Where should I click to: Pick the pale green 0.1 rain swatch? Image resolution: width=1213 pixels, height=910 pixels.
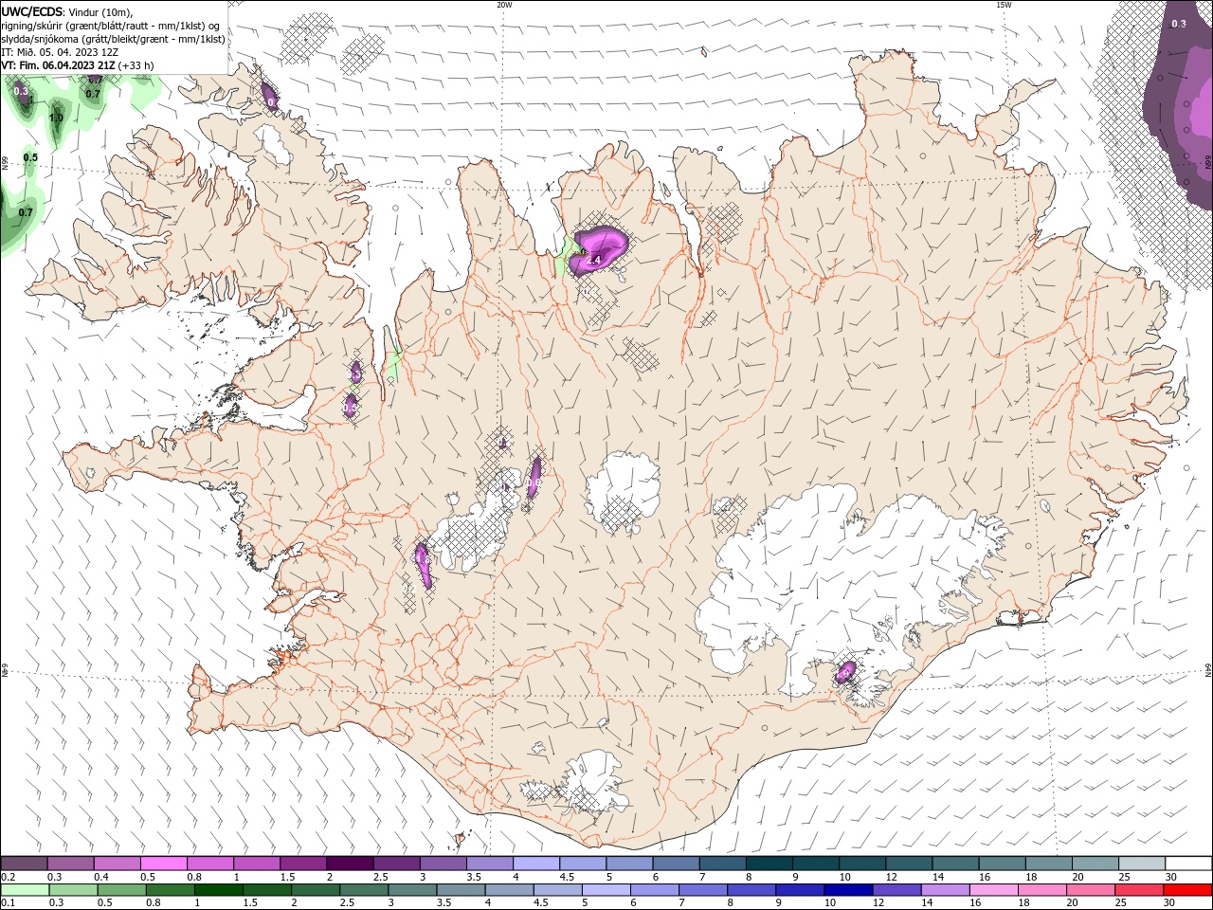(24, 890)
